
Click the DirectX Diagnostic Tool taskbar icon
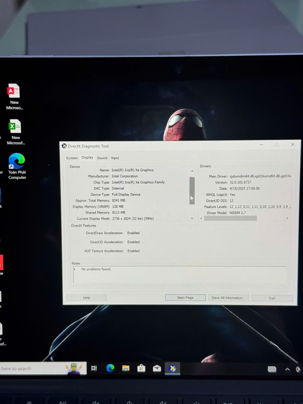(x=172, y=368)
